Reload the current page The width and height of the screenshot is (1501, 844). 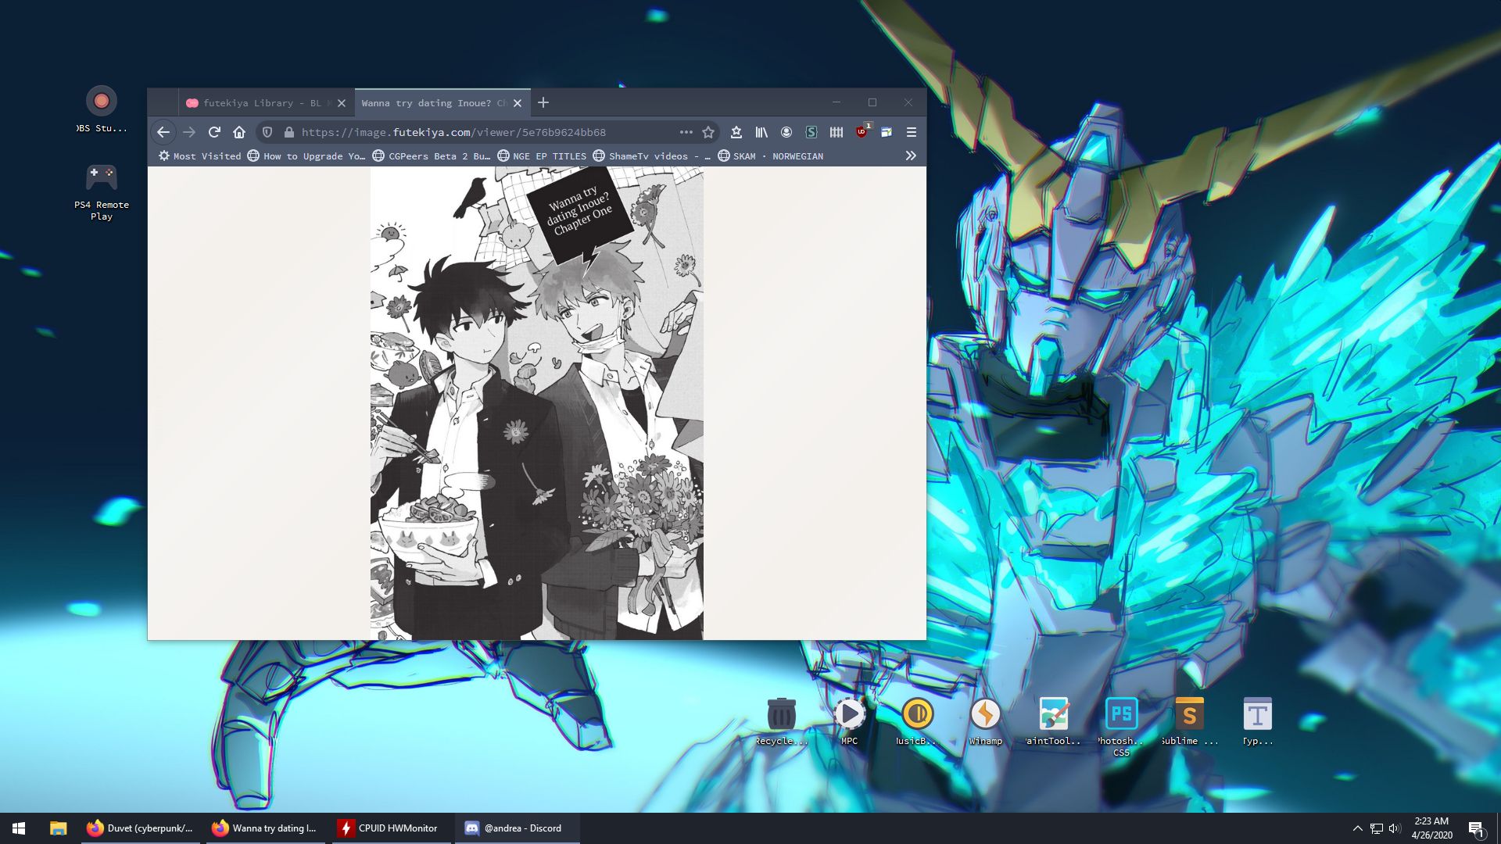point(214,132)
